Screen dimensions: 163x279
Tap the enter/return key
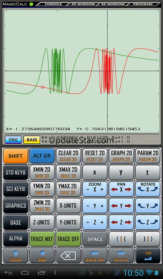point(148,256)
